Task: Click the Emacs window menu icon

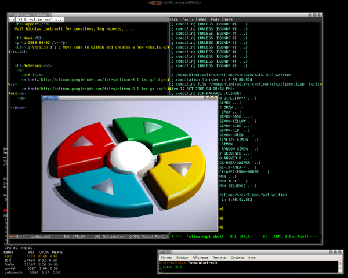Action: tap(10, 15)
